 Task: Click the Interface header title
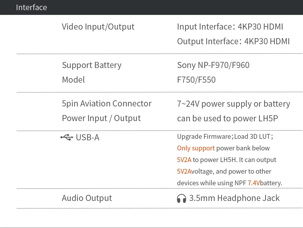click(x=31, y=7)
